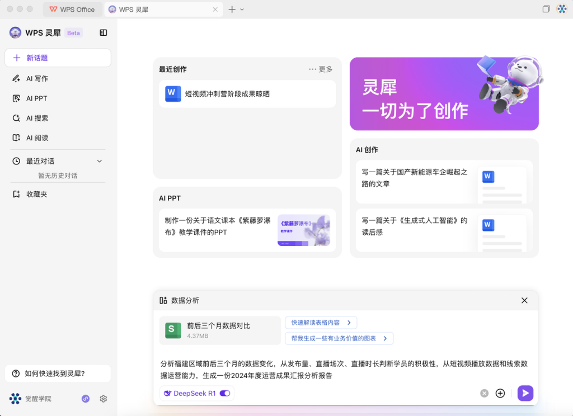Click inside the prompt text input

345,369
